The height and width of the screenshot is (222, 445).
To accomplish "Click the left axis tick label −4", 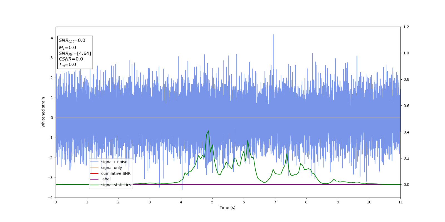I will pos(50,198).
